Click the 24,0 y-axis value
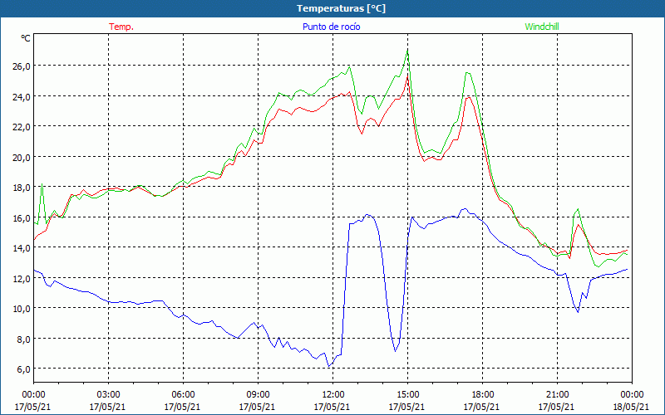 pyautogui.click(x=22, y=96)
